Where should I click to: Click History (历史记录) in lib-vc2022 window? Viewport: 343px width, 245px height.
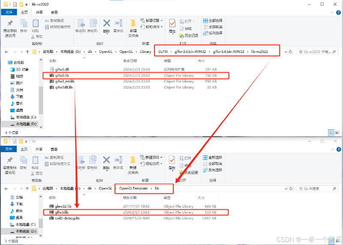189,36
